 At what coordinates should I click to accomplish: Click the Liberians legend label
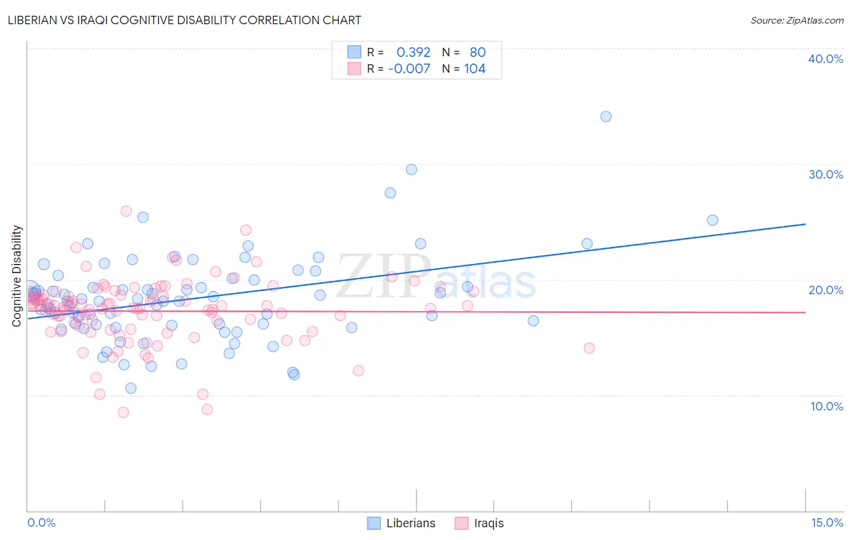[410, 523]
